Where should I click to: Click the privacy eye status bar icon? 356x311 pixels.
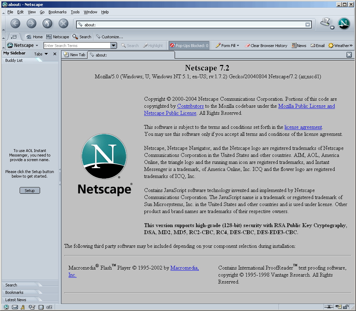338,307
